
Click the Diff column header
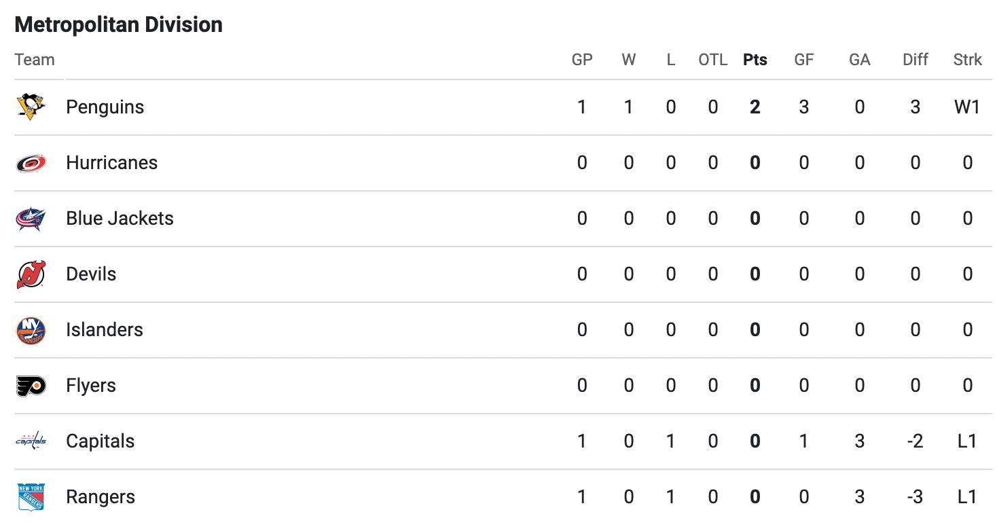(916, 60)
